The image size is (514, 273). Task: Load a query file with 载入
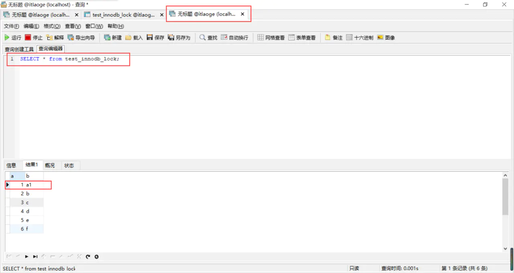134,37
